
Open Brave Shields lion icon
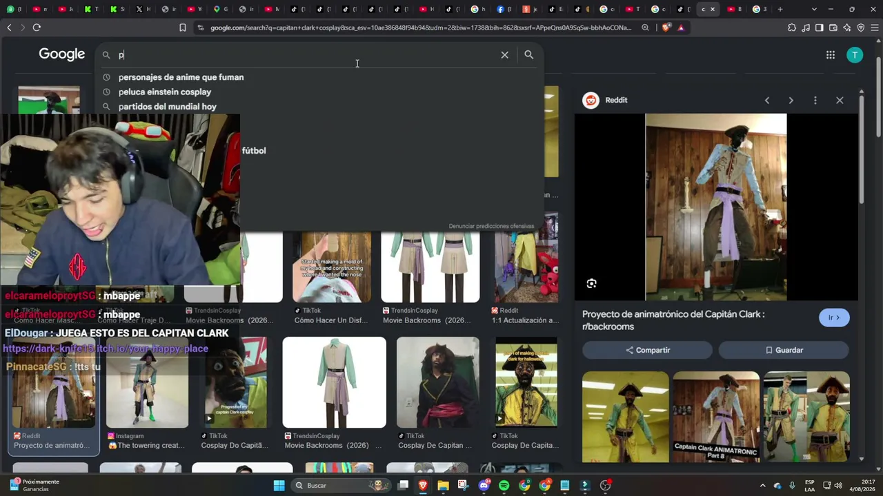[x=666, y=28]
